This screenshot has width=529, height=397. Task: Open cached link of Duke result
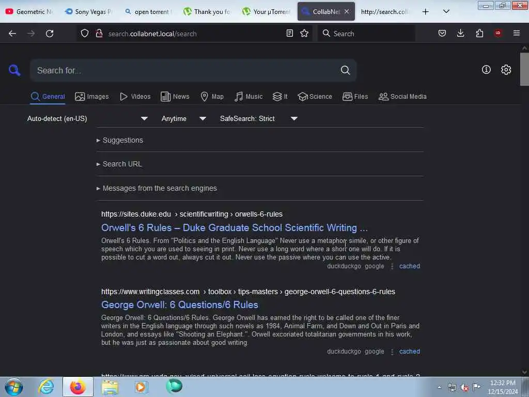pos(410,266)
